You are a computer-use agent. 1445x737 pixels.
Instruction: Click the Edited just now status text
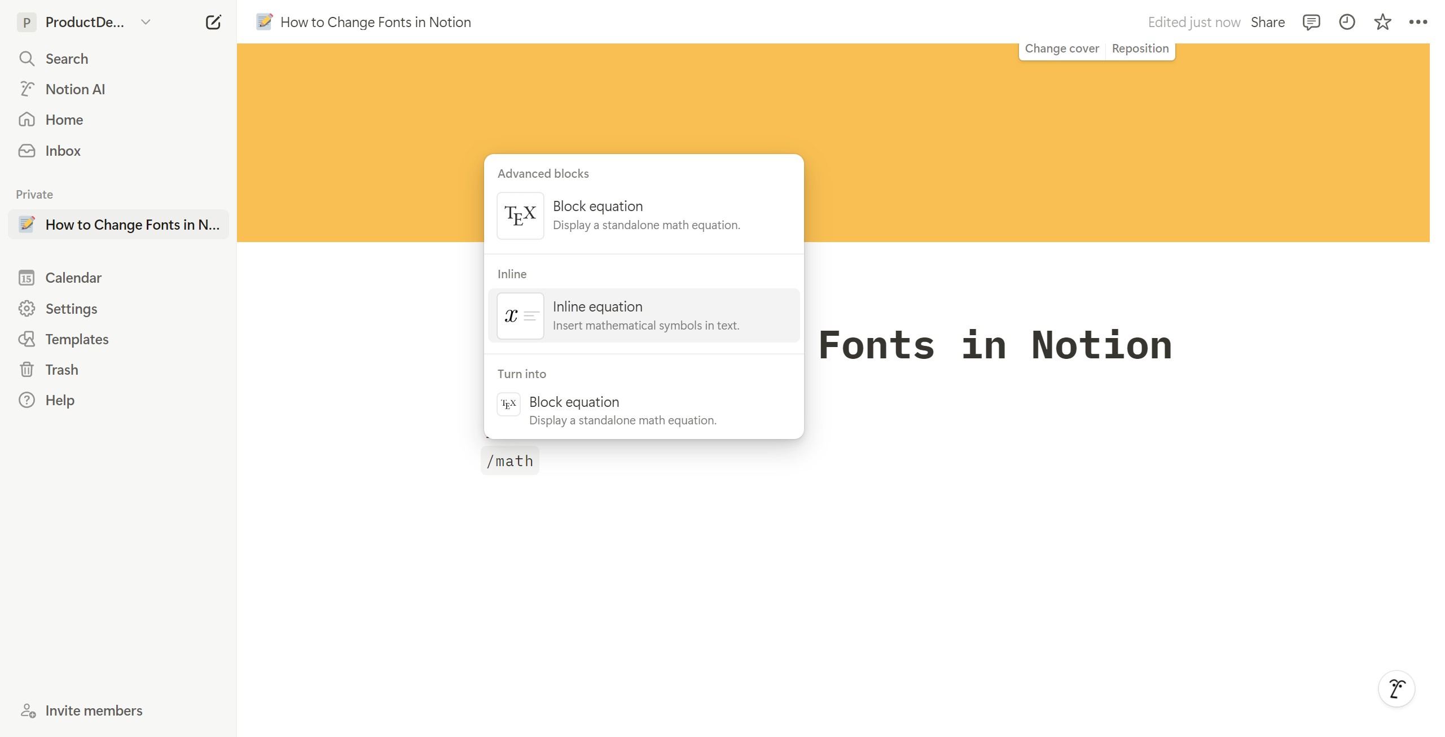(1194, 22)
